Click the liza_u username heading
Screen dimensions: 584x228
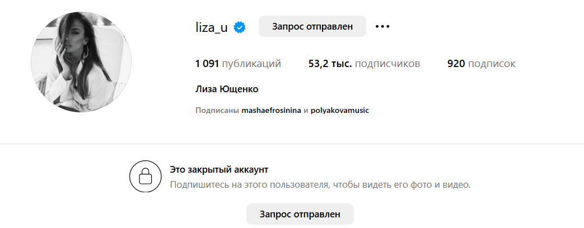pyautogui.click(x=211, y=27)
